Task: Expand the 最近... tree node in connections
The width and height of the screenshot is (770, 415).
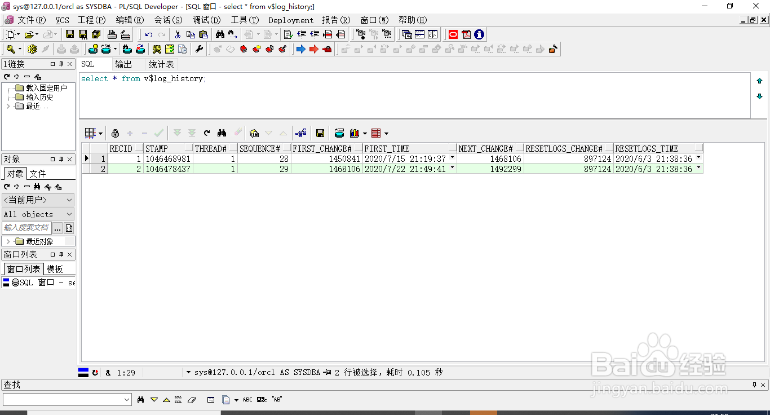Action: point(8,106)
